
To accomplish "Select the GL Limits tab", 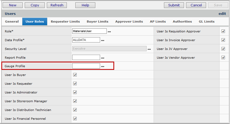I will [207, 22].
